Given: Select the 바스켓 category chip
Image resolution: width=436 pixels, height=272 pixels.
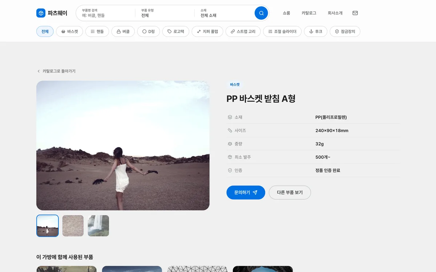Looking at the screenshot, I should coord(69,32).
